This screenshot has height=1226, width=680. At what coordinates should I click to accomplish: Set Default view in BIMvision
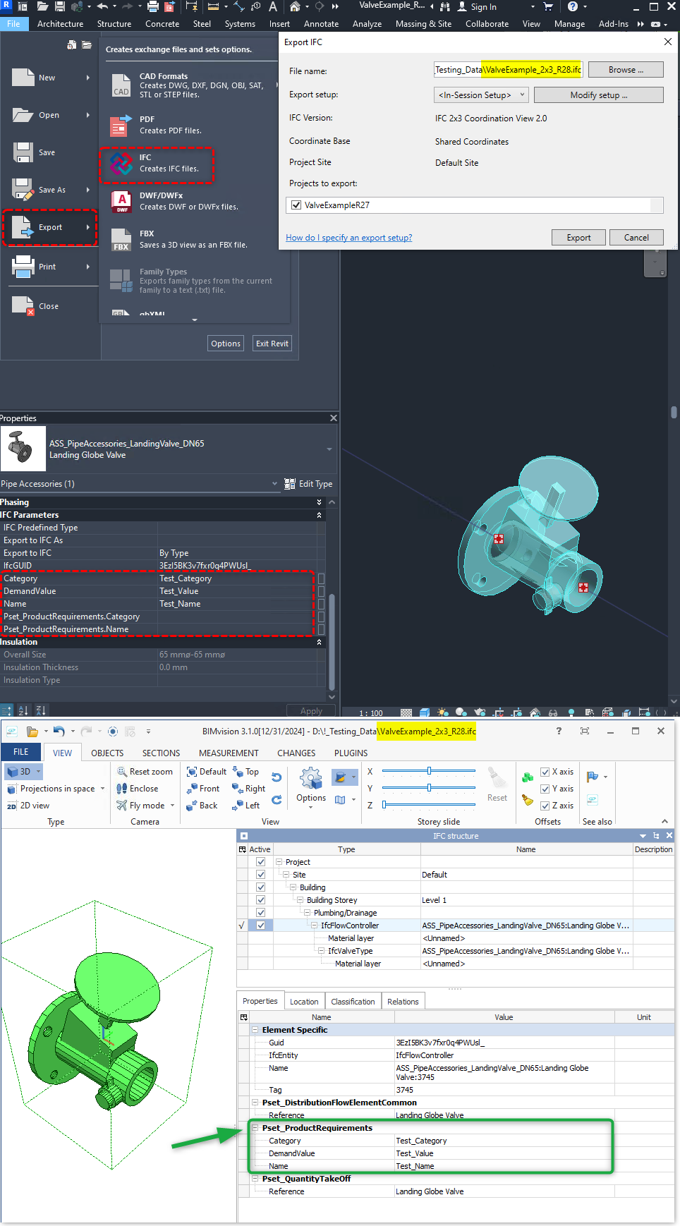206,772
